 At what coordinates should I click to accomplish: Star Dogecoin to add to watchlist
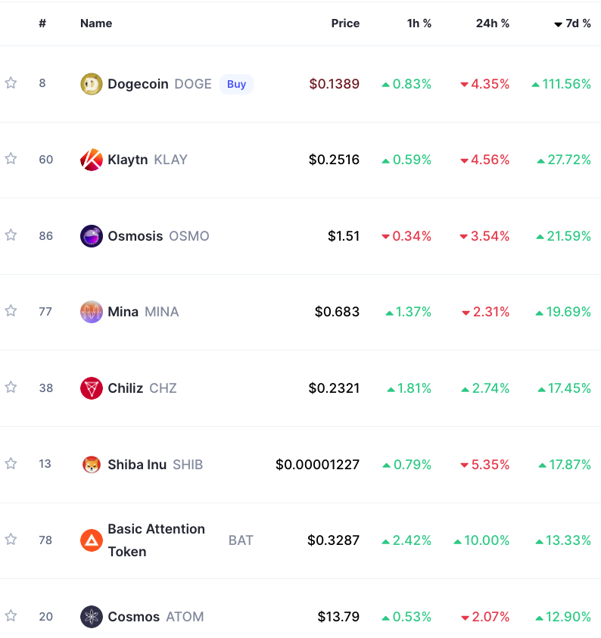tap(11, 83)
